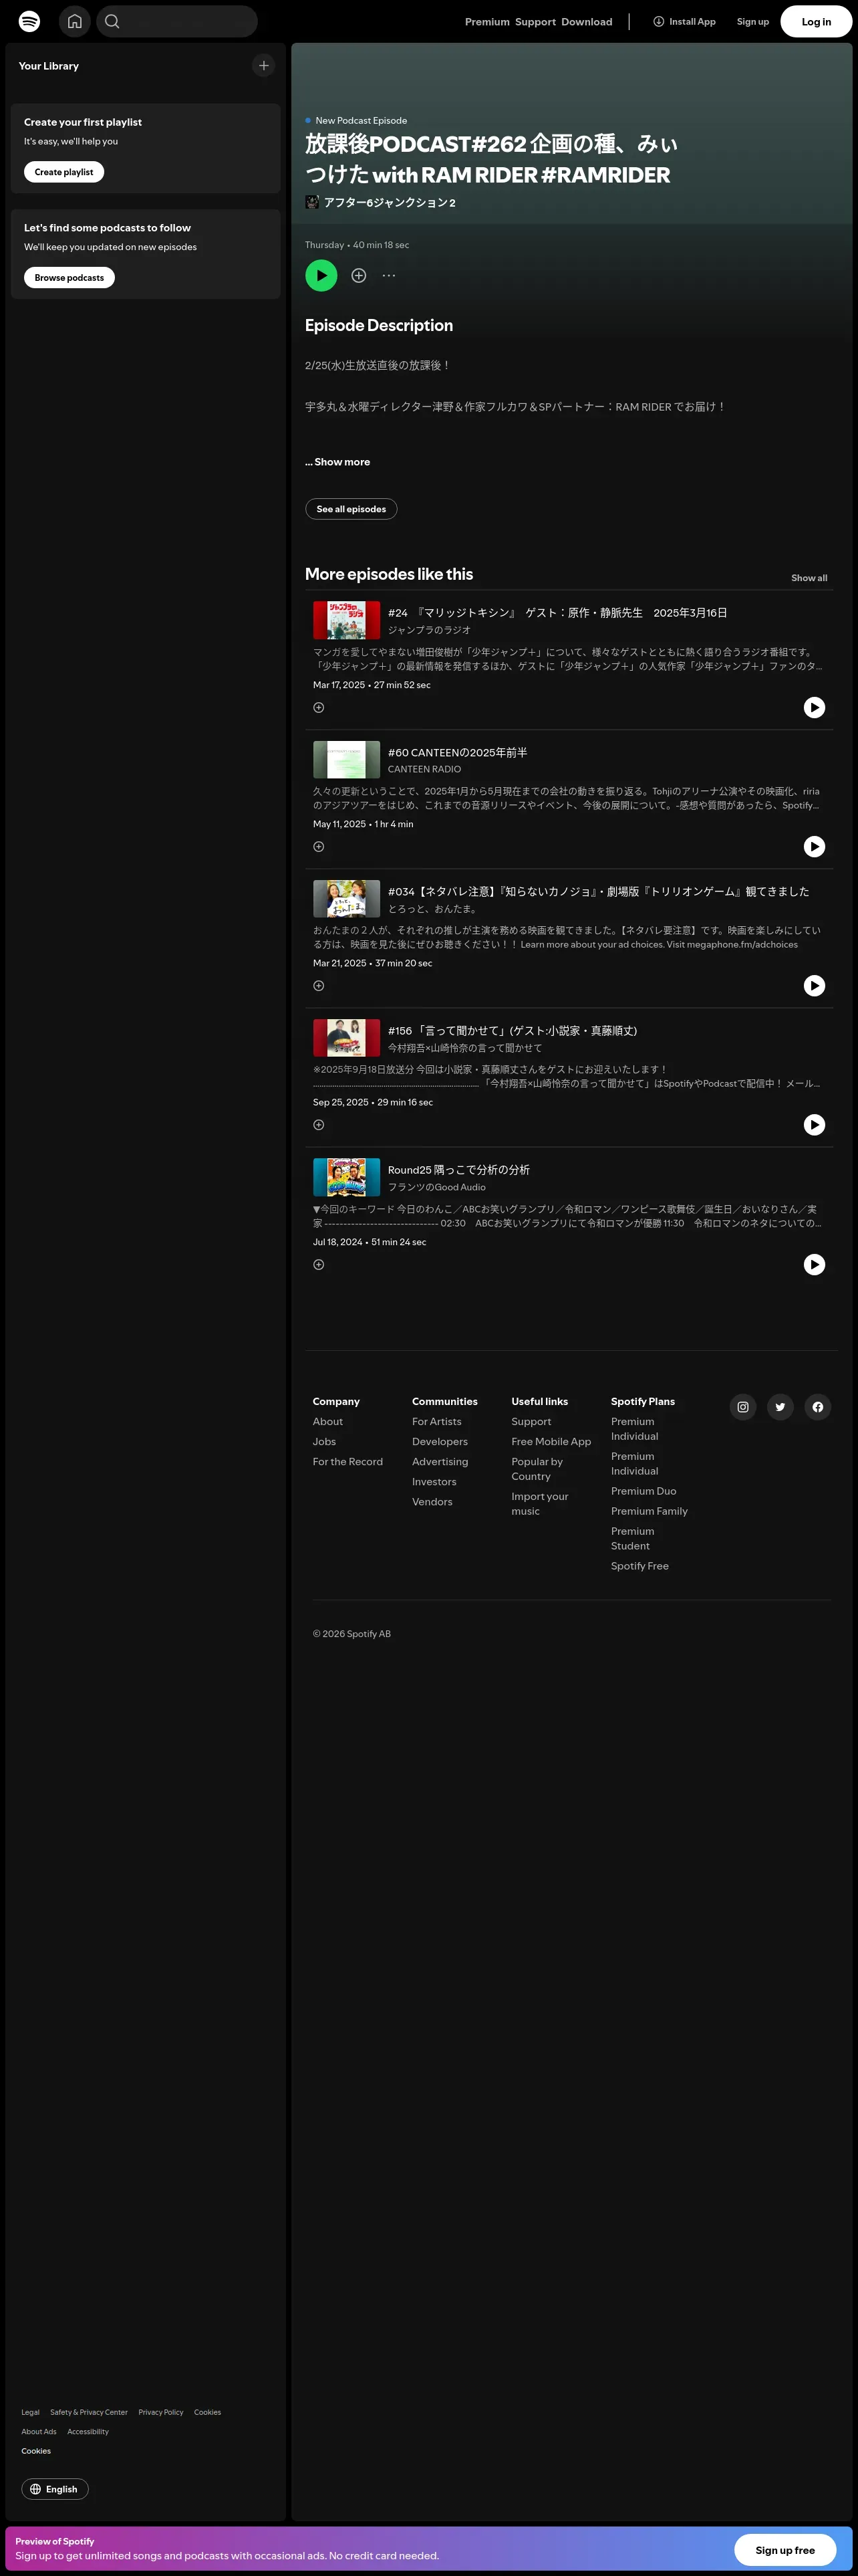Open Spotify Twitter icon in footer

pyautogui.click(x=780, y=1407)
